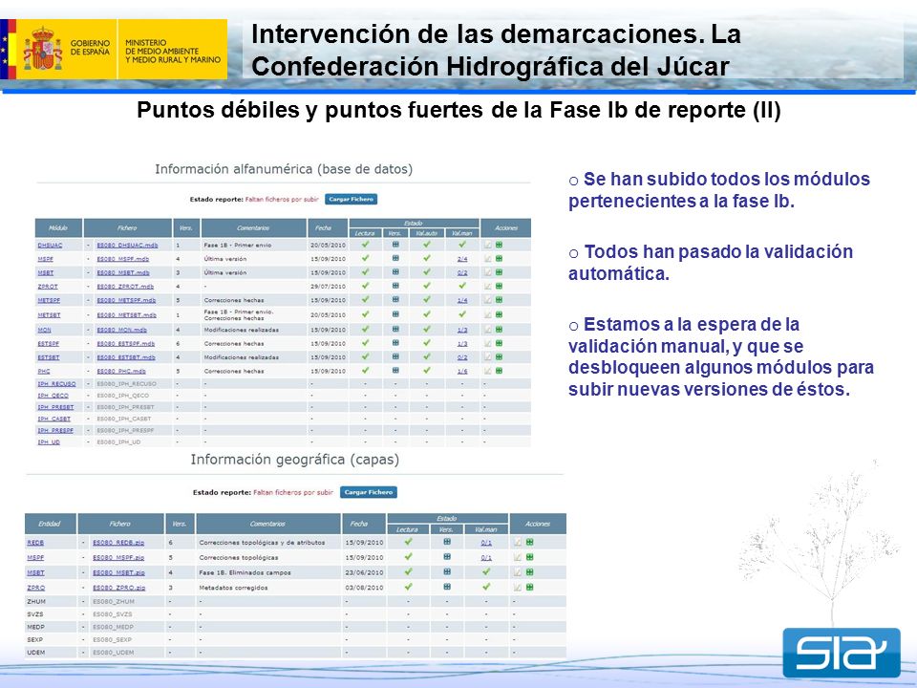The image size is (917, 688).
Task: Open the versions grid icon for METSPF
Action: (395, 299)
